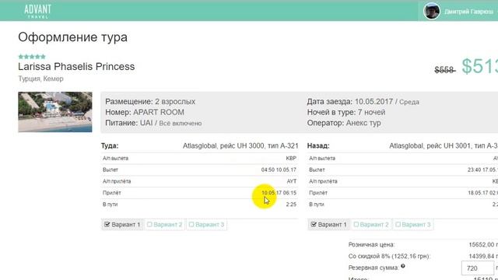Click the hotel star rating icons
This screenshot has height=280, width=498.
[32, 57]
